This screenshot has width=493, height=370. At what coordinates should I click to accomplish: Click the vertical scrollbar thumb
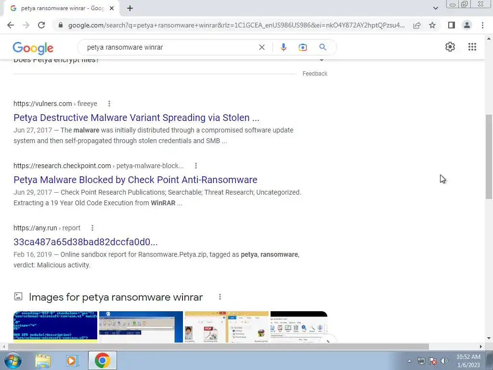pyautogui.click(x=489, y=157)
